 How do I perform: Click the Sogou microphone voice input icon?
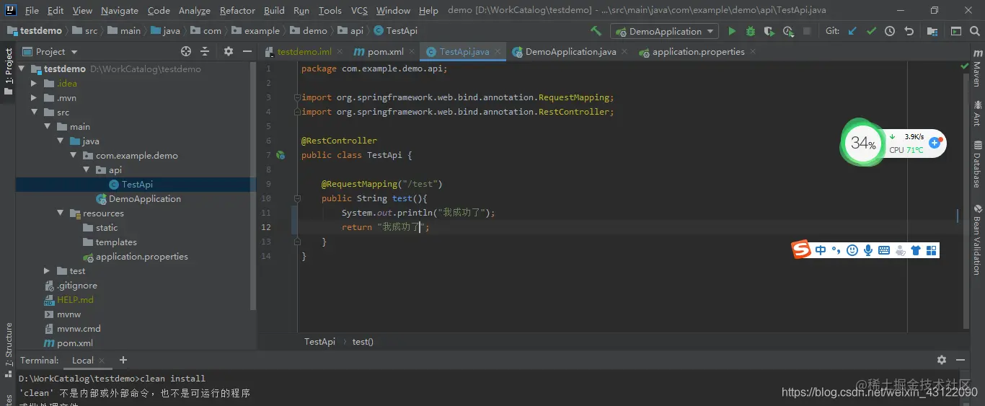point(868,250)
